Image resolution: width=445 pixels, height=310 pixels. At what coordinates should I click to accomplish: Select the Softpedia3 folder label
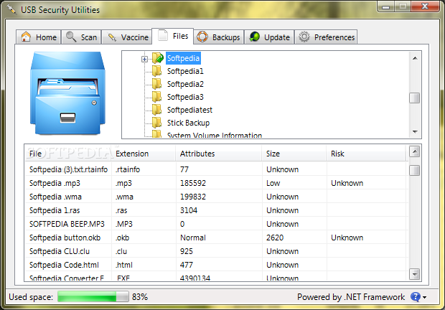pos(185,97)
